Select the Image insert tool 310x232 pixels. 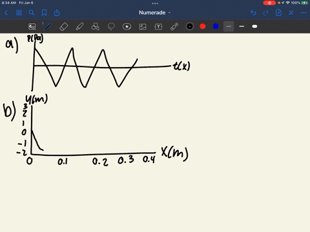pyautogui.click(x=143, y=26)
